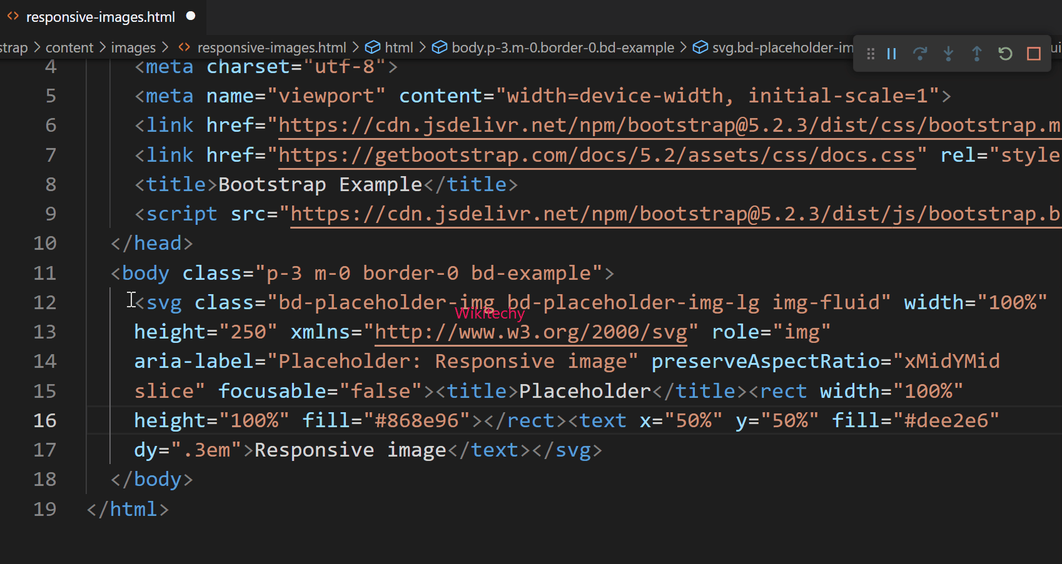Grab the debug toolbar drag handle
This screenshot has height=564, width=1062.
click(870, 54)
